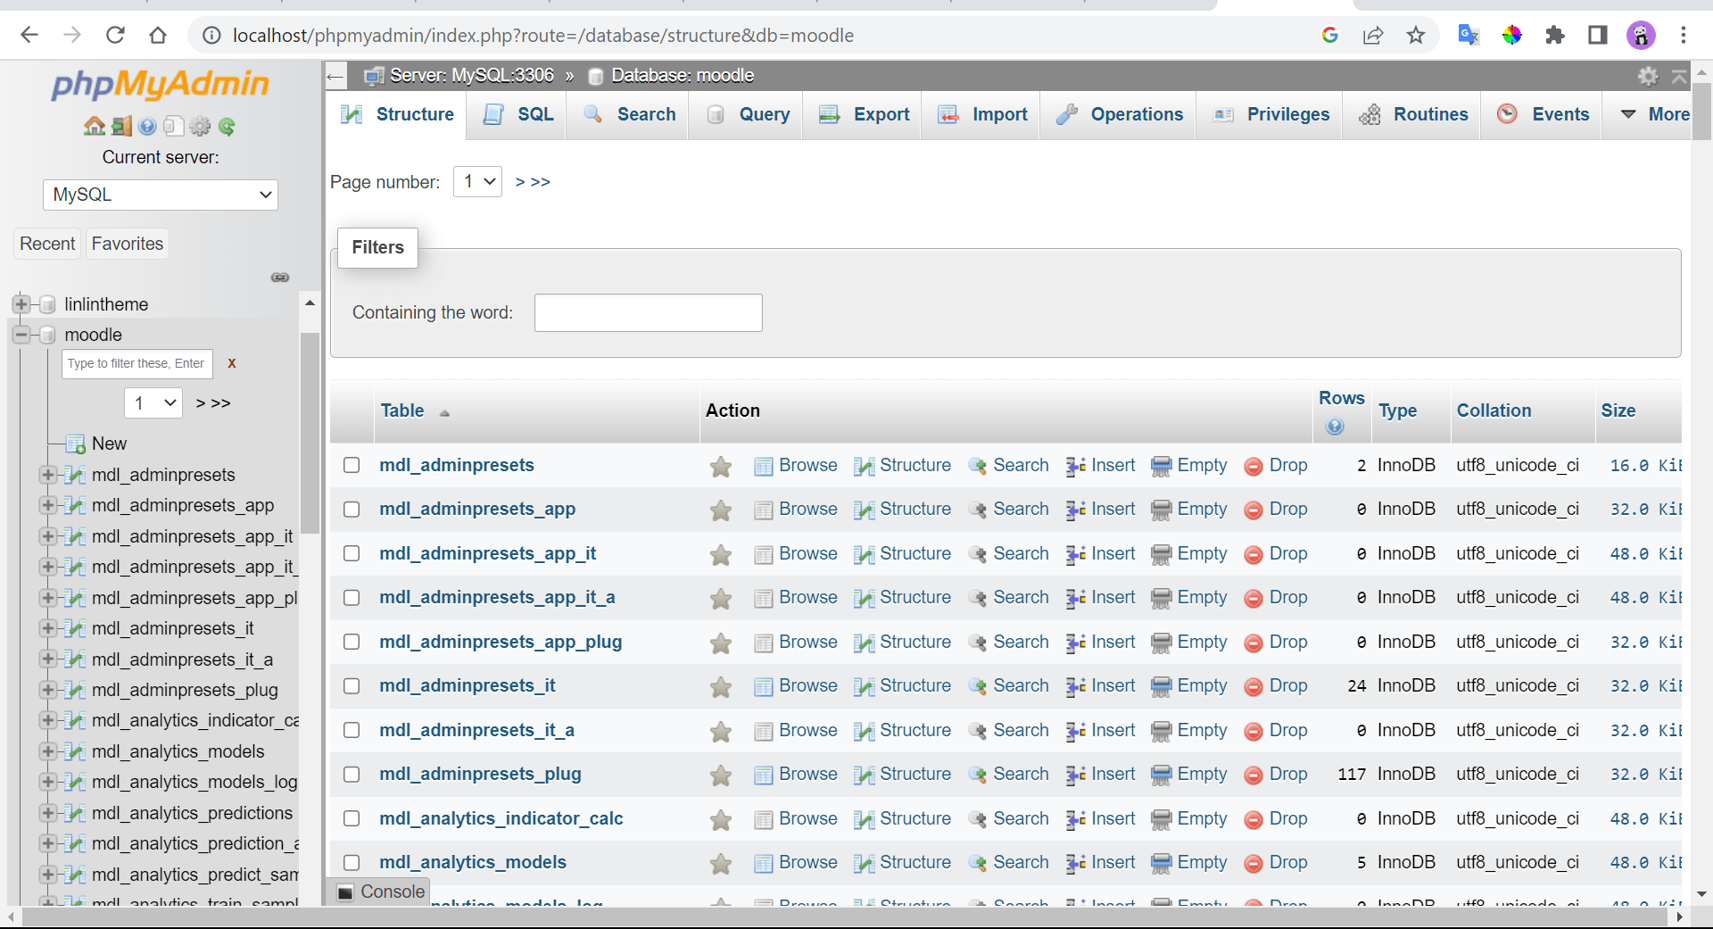The height and width of the screenshot is (929, 1713).
Task: Click the Database: moodle breadcrumb
Action: point(683,76)
